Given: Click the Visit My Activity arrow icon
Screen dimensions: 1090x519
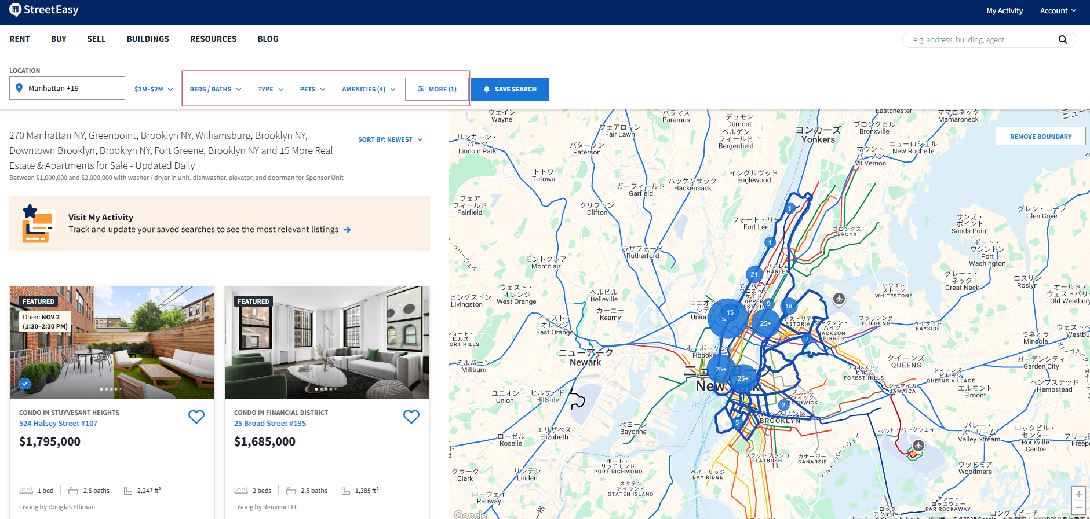Looking at the screenshot, I should [347, 230].
